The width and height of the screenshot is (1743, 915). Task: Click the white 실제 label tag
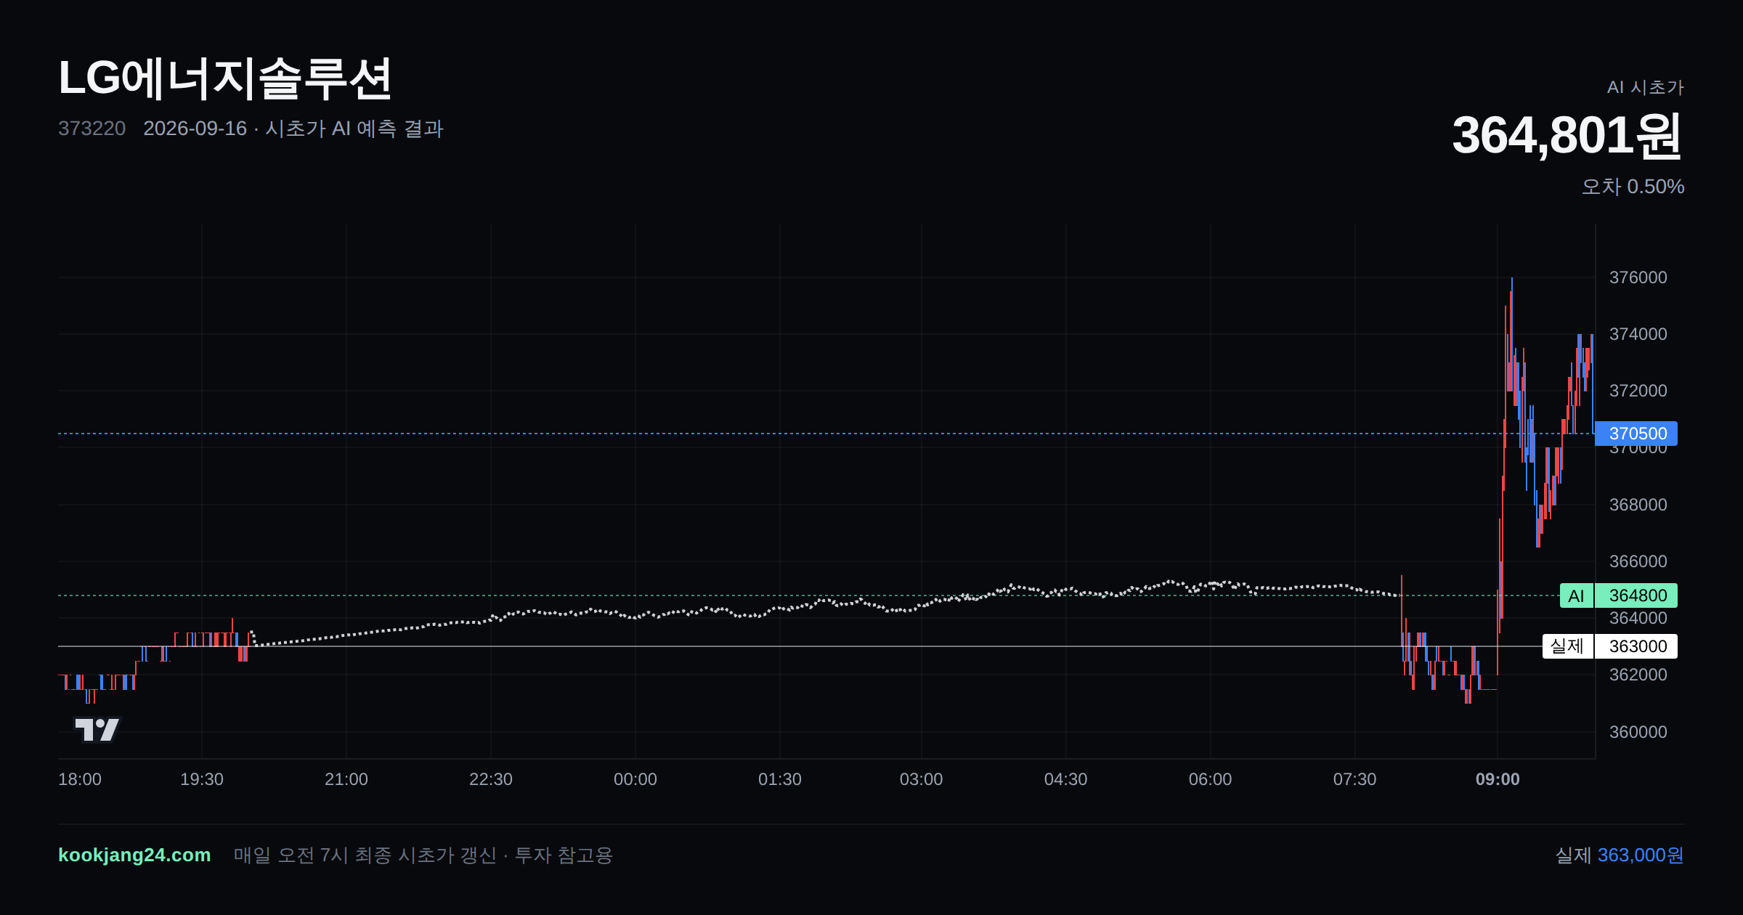pos(1567,646)
